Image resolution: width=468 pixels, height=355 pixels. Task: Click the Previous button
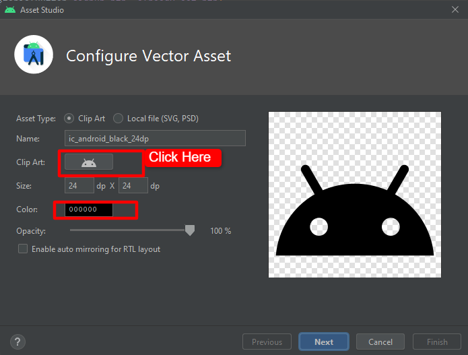tap(267, 342)
